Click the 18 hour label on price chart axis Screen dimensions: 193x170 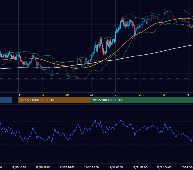click(x=43, y=95)
